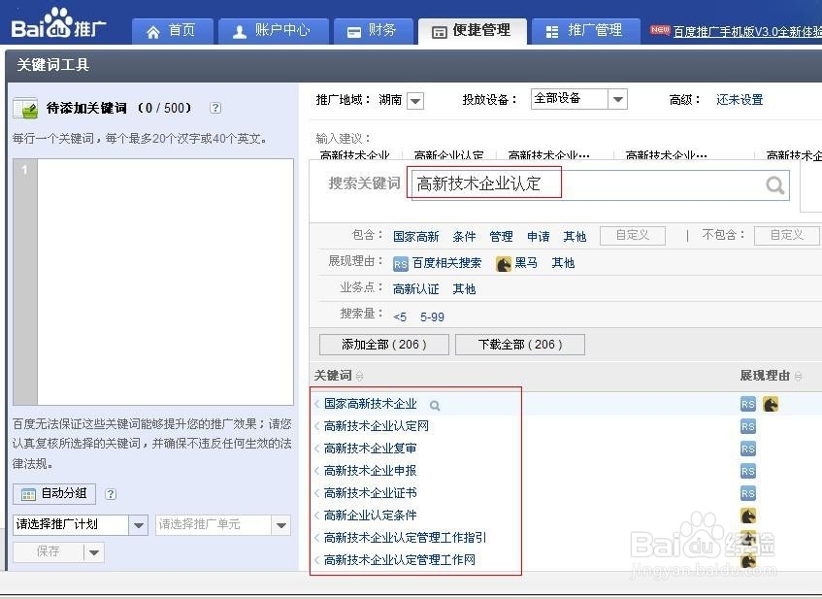Switch to the 推广管理 tab
This screenshot has width=822, height=599.
click(586, 30)
